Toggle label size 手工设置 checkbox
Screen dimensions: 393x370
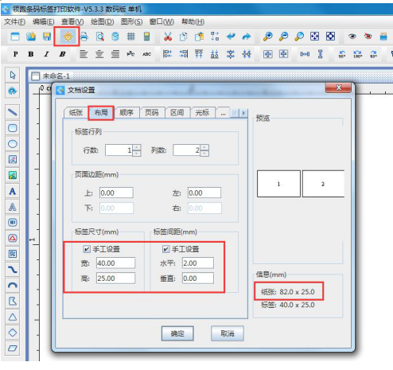click(x=87, y=249)
